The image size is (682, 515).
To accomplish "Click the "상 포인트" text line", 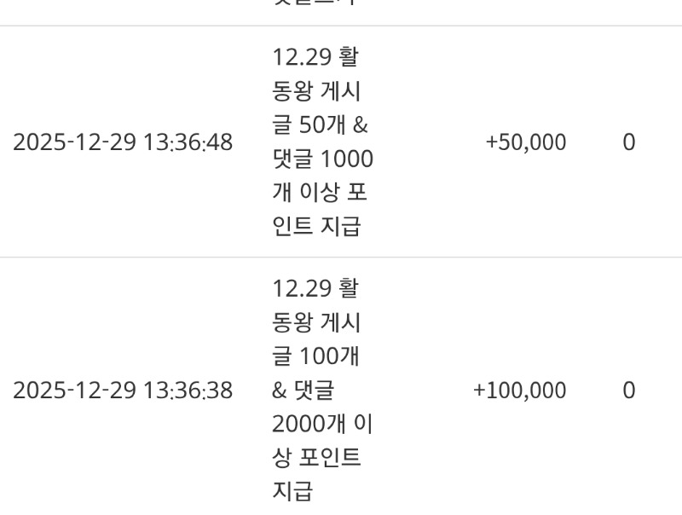I will 316,457.
